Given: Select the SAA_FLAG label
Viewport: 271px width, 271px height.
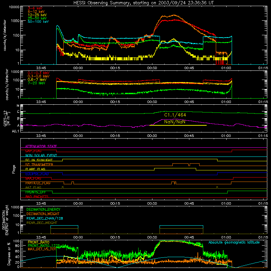Looking at the screenshot, I should [33, 179].
